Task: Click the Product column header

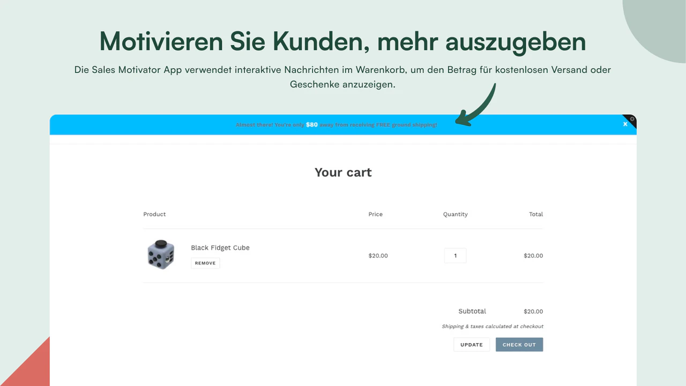Action: click(x=154, y=214)
